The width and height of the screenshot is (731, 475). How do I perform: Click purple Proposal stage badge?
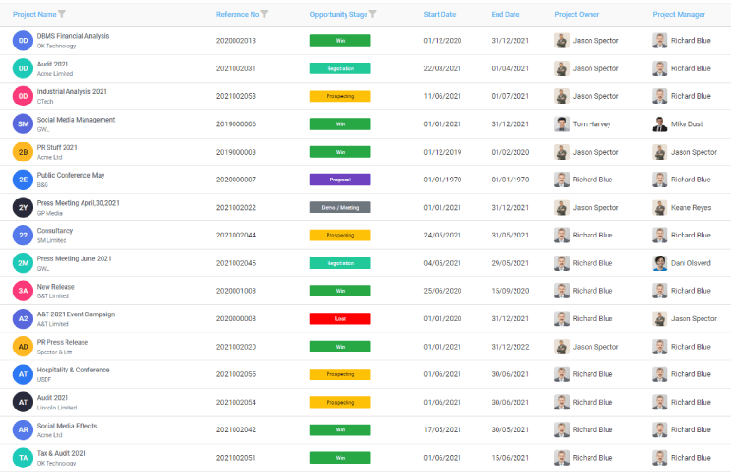coord(340,180)
